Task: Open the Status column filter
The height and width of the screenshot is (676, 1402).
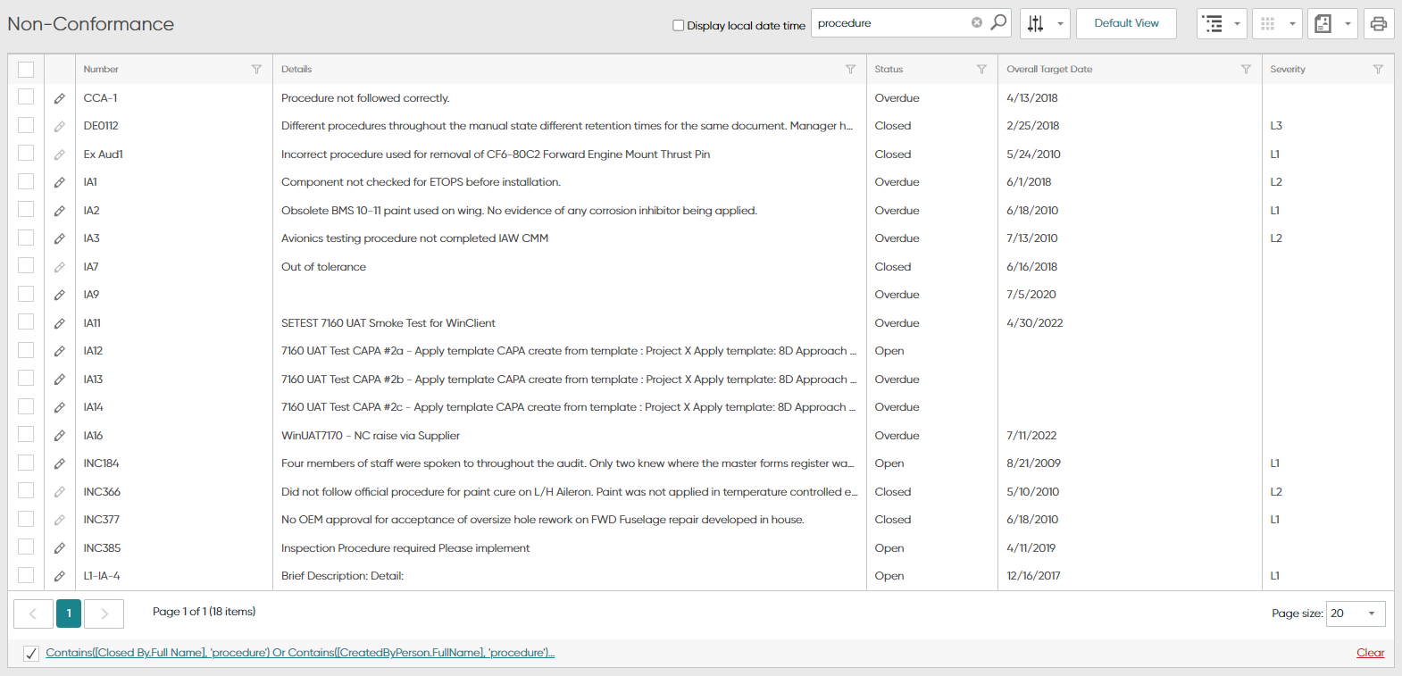Action: point(981,70)
